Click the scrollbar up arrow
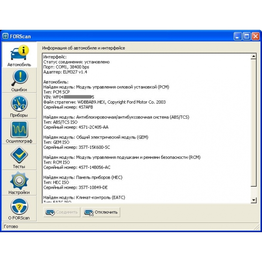This screenshot has width=262, height=262. click(254, 56)
